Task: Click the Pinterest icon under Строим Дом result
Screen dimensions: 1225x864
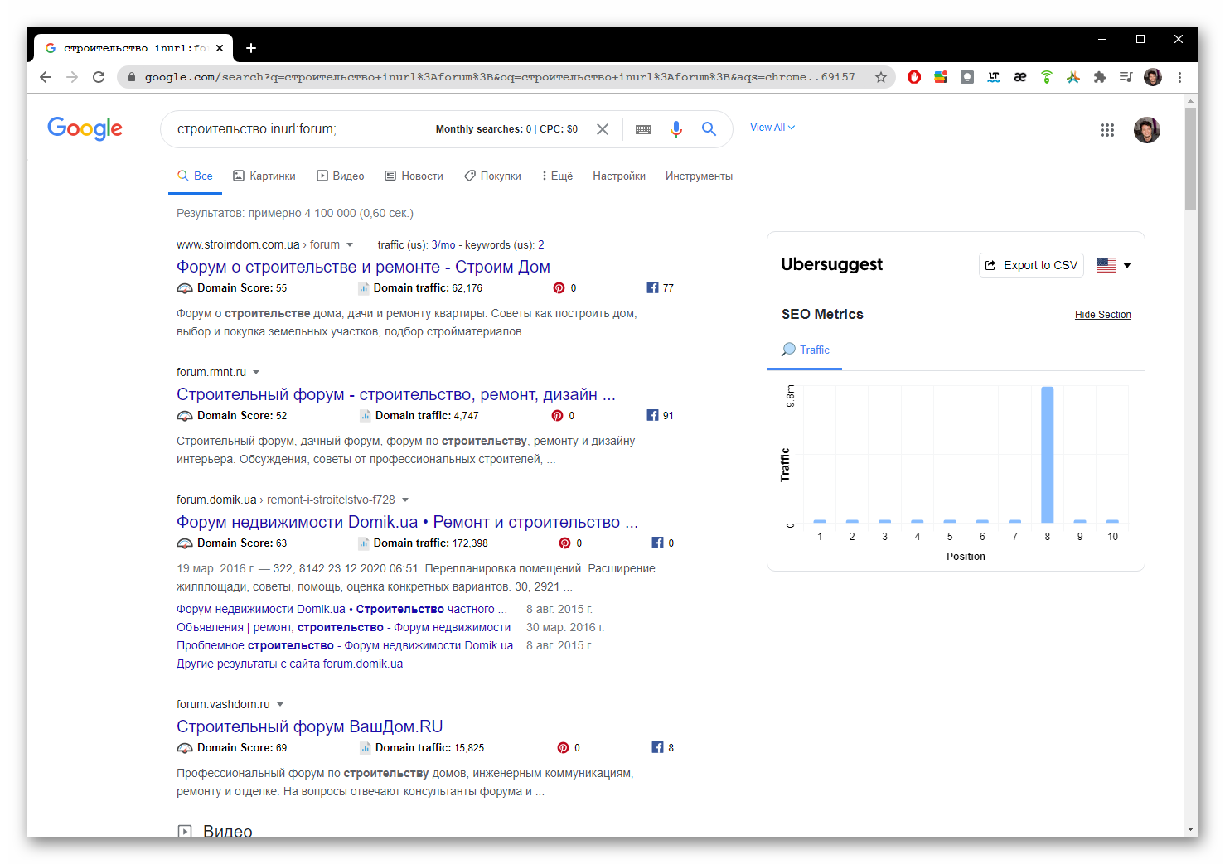Action: (559, 288)
